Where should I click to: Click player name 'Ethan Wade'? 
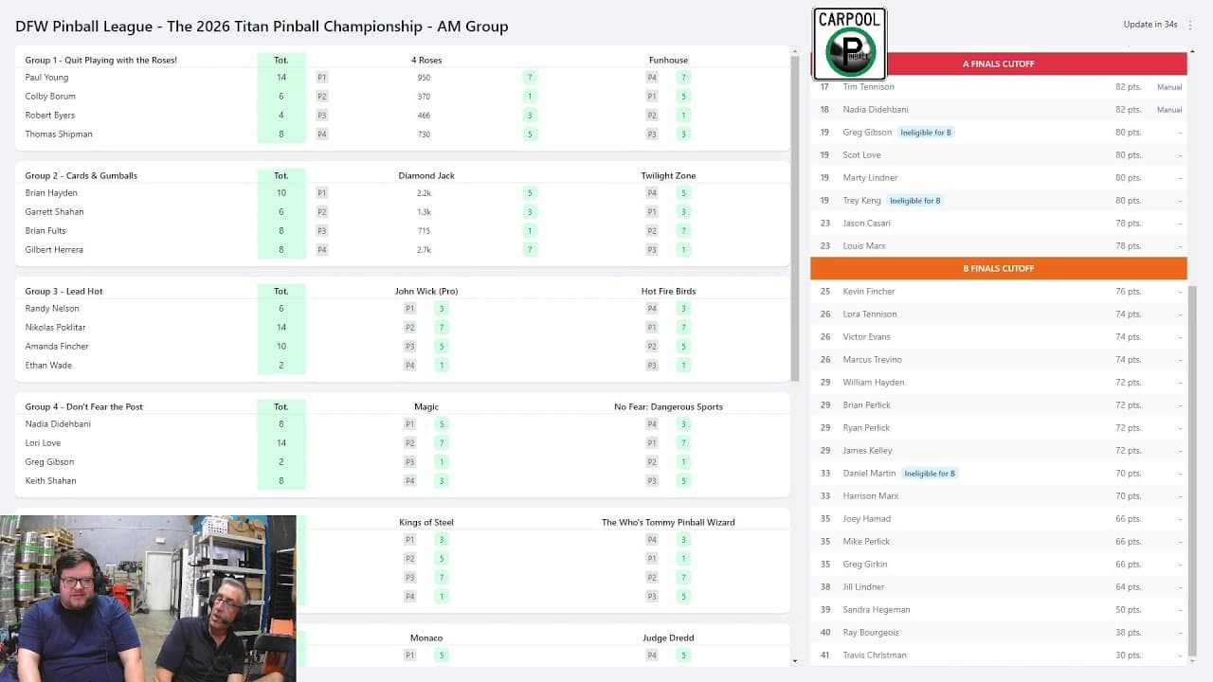coord(48,366)
